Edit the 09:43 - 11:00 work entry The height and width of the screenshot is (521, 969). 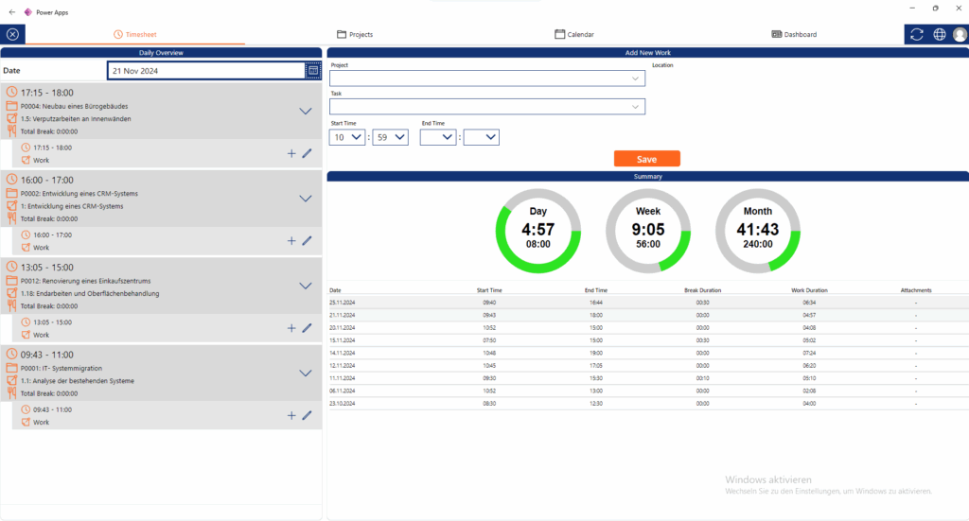point(307,415)
